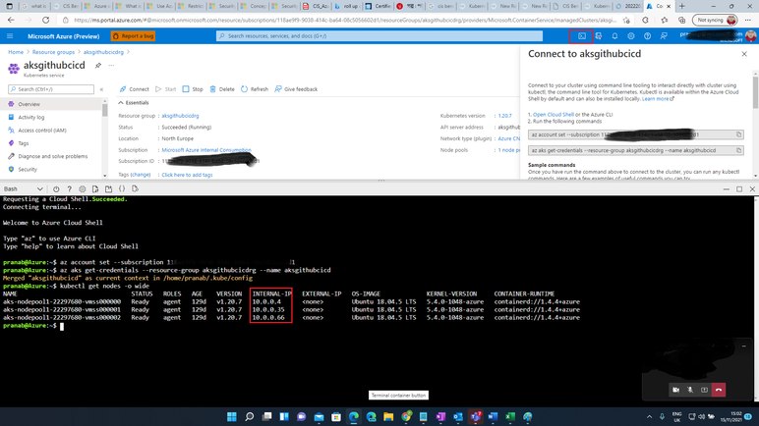
Task: Click the Connect toolbar button
Action: (134, 89)
